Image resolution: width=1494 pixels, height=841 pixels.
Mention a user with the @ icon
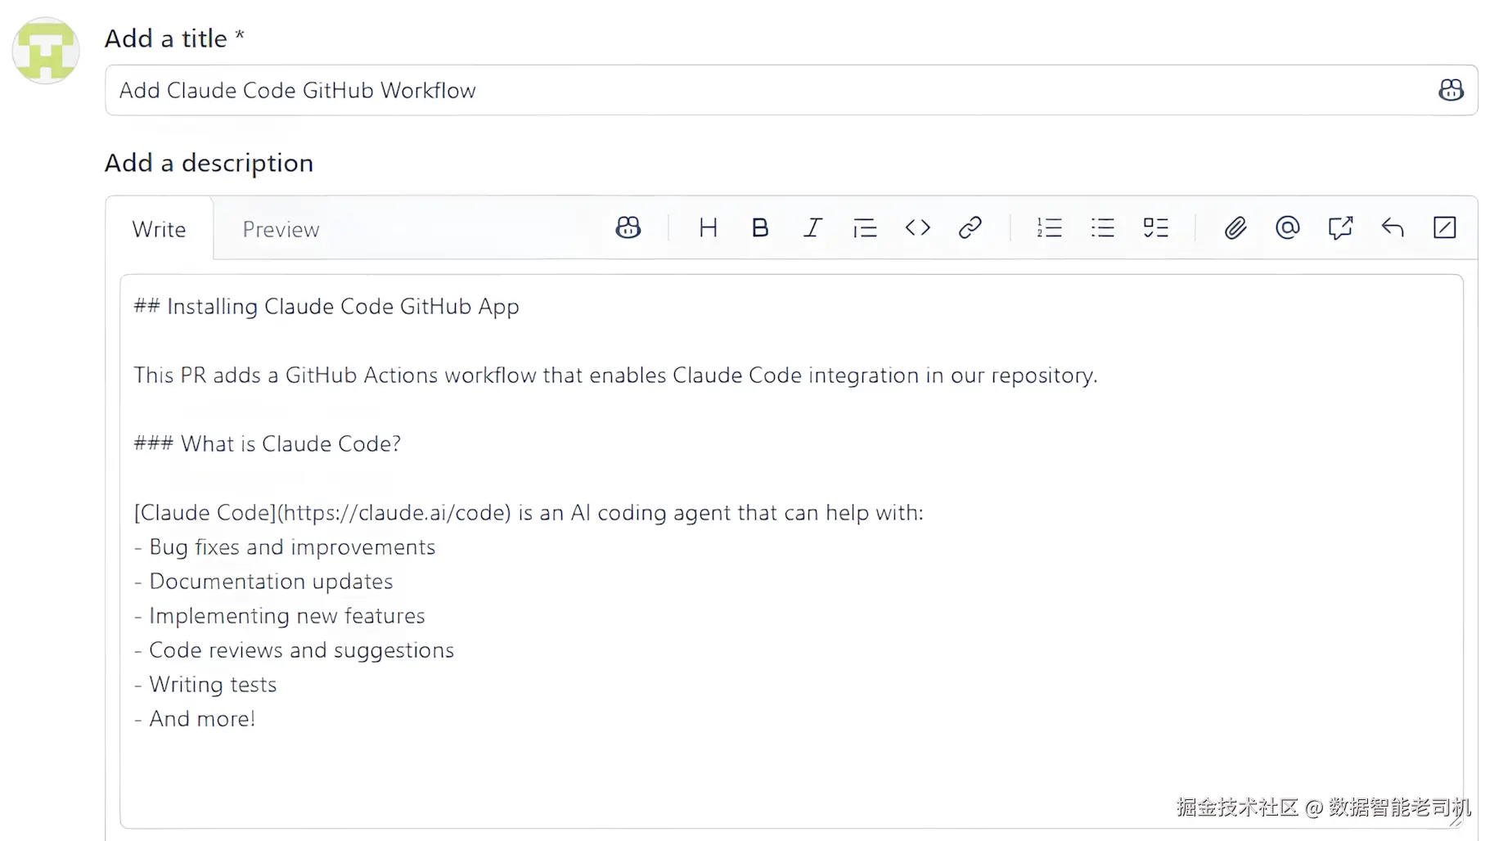(1288, 227)
